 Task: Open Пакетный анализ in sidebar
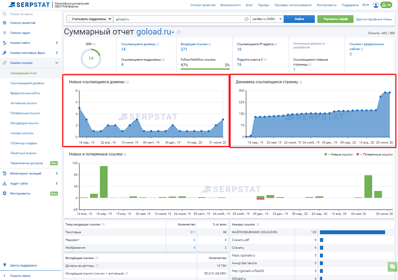click(x=23, y=153)
